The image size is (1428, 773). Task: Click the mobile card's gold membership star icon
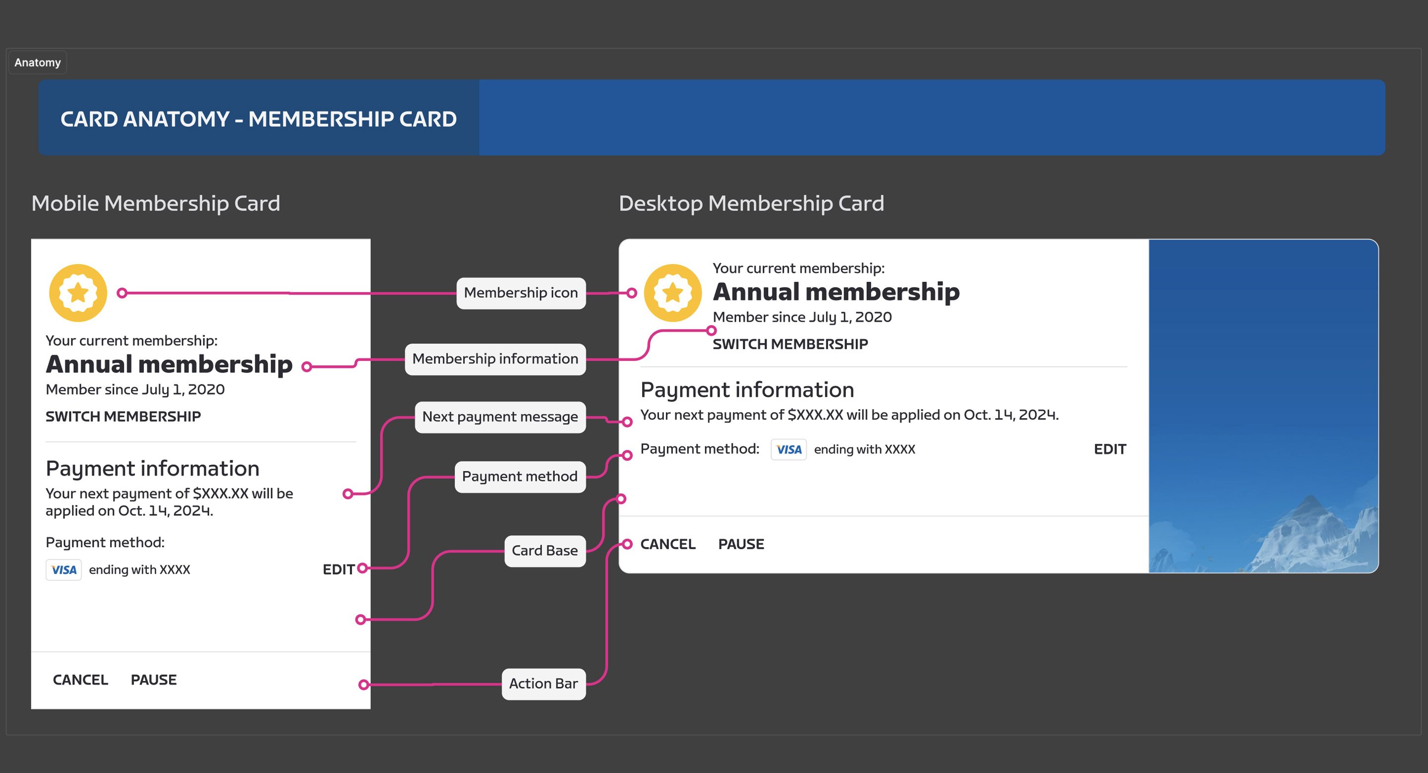pyautogui.click(x=78, y=292)
